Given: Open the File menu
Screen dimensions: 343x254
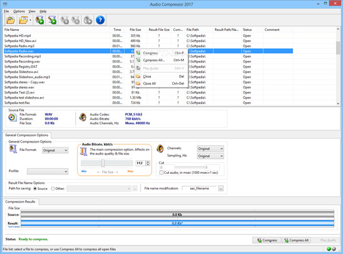Looking at the screenshot, I should (6, 11).
